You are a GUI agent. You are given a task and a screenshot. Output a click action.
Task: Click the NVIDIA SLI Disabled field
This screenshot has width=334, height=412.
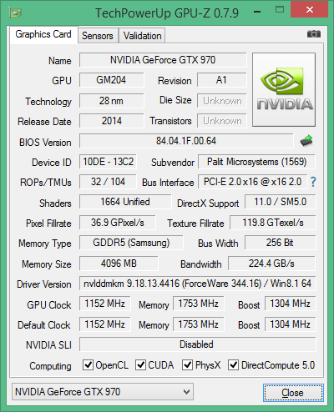(198, 344)
